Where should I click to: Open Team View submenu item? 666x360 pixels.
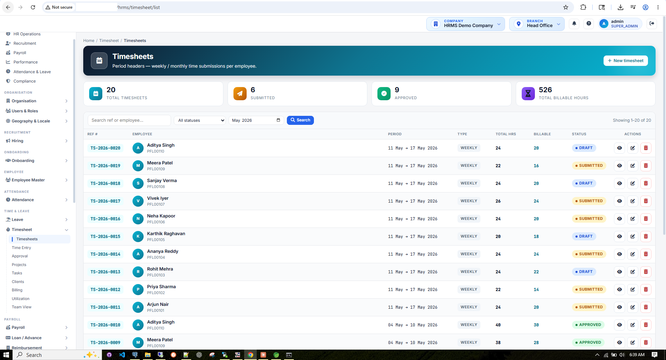[22, 307]
